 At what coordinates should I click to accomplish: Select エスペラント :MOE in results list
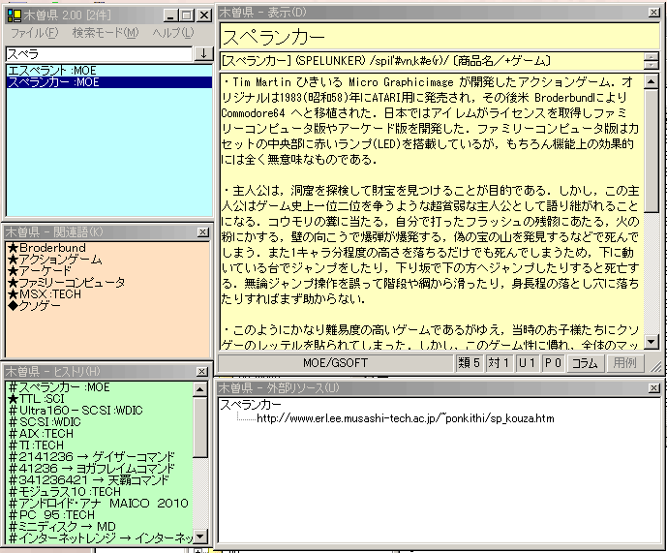pyautogui.click(x=109, y=71)
